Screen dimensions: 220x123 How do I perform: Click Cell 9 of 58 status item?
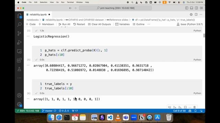tap(179, 111)
